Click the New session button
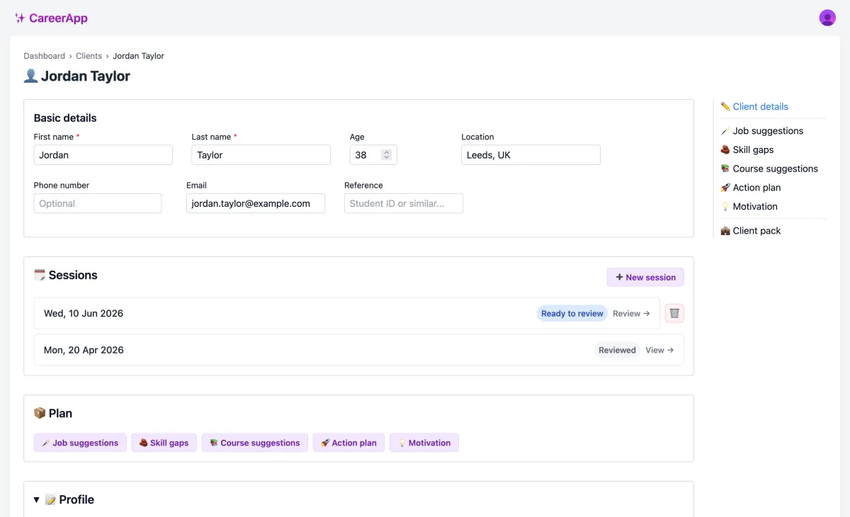 645,278
